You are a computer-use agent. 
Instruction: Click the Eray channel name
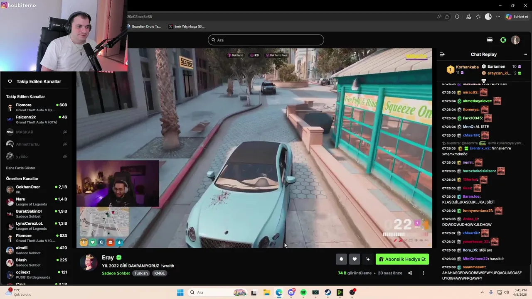(x=108, y=257)
